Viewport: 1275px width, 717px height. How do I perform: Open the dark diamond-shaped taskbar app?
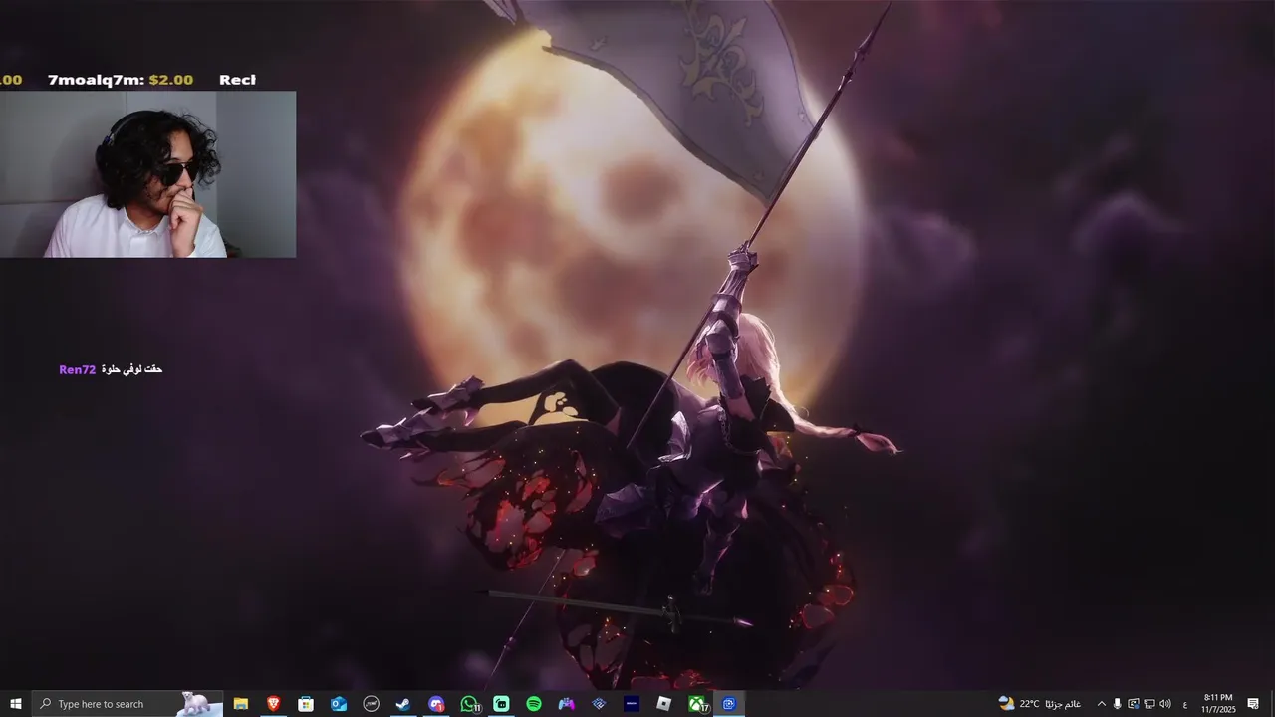click(x=599, y=704)
